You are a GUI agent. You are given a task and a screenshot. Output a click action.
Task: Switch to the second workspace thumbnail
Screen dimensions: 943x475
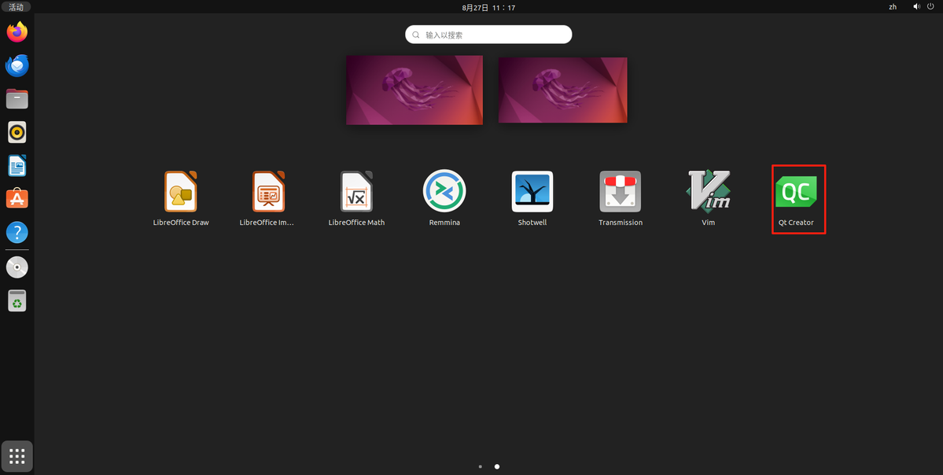coord(562,90)
